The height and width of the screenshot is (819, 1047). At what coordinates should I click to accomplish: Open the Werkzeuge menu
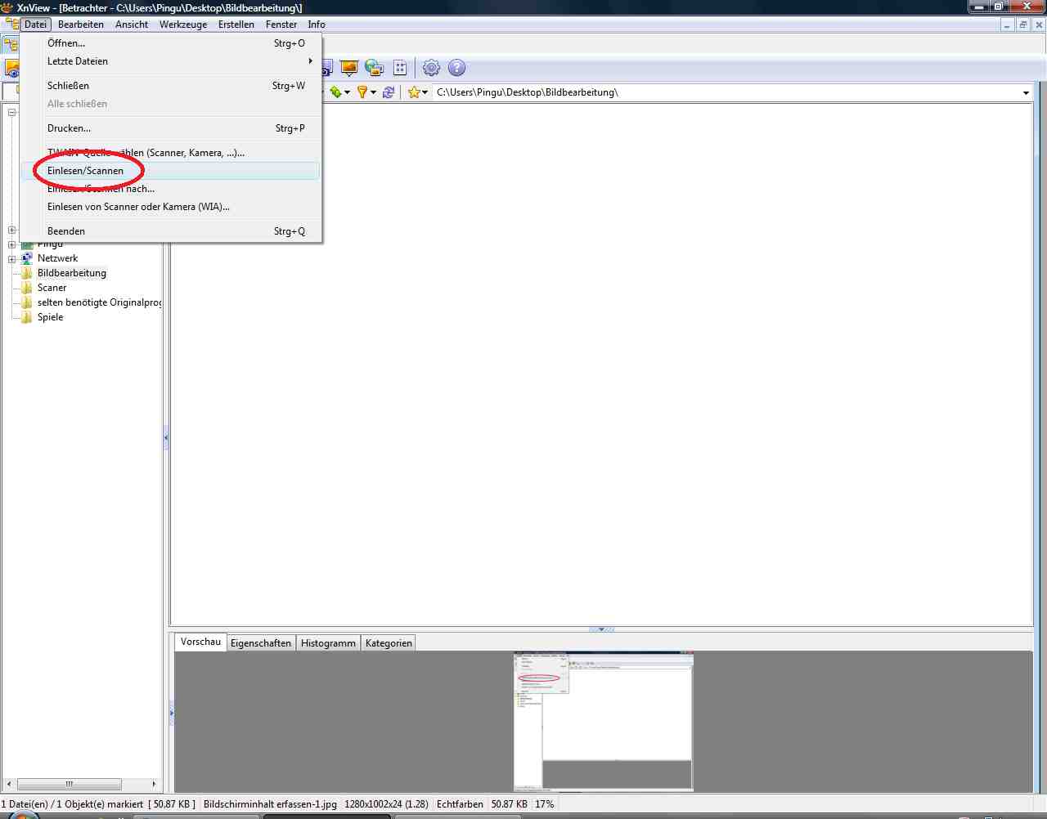pyautogui.click(x=183, y=25)
